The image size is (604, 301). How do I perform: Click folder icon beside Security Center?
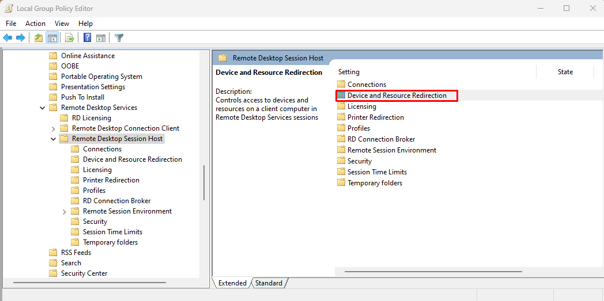tap(53, 273)
